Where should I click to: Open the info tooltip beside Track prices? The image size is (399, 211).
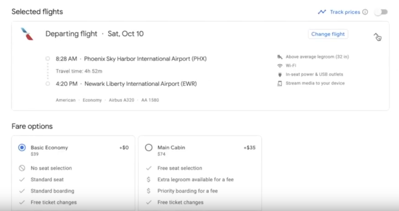[x=365, y=12]
